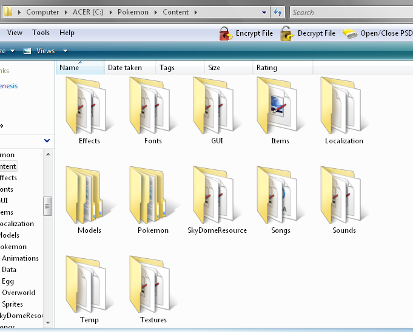Click the Encrypt File padlock icon
The width and height of the screenshot is (413, 332).
pyautogui.click(x=226, y=33)
